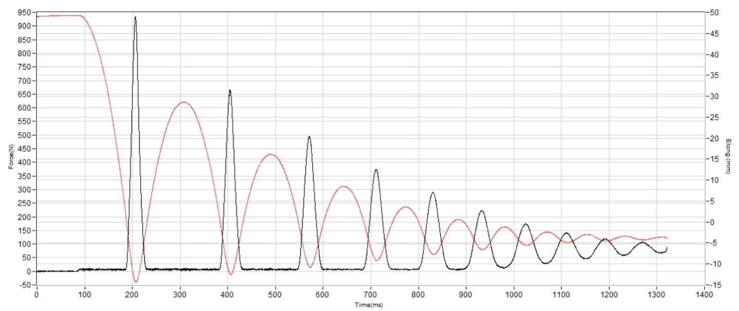Click the fourth black force peak near 375 N
This screenshot has height=311, width=739.
376,170
